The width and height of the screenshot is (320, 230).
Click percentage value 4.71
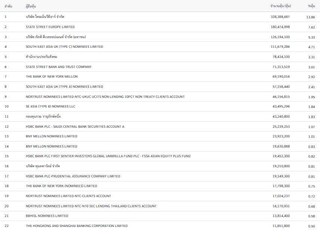[x=312, y=47]
